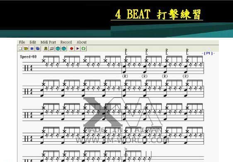Click the Speed=60 tempo label
Screen dimensions: 233x162
[x=28, y=57]
